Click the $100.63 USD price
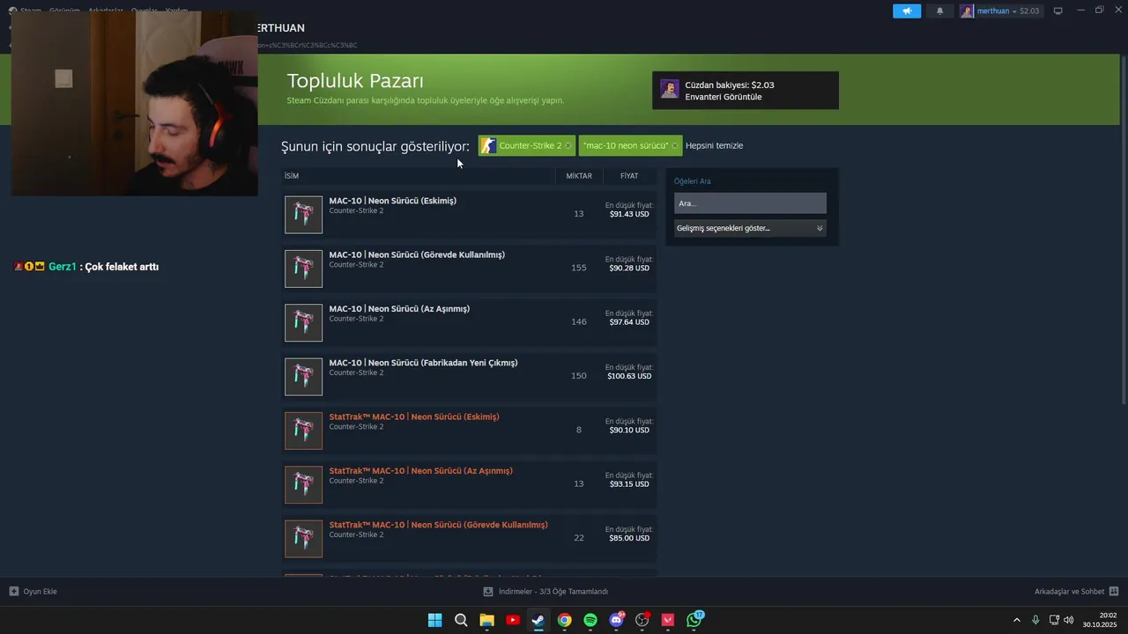This screenshot has width=1128, height=634. point(629,376)
